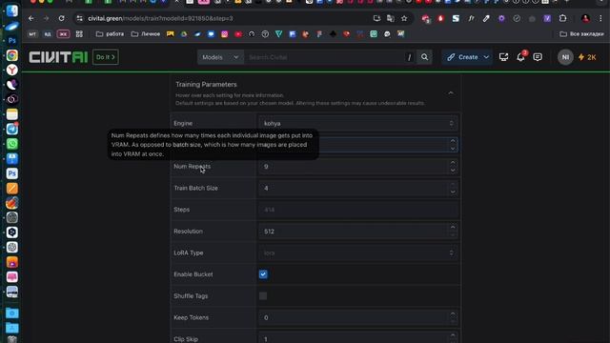
Task: Collapse the Training Parameters section chevron
Action: coord(451,93)
